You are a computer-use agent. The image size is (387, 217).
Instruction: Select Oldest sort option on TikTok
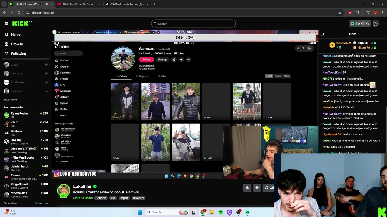(x=287, y=76)
